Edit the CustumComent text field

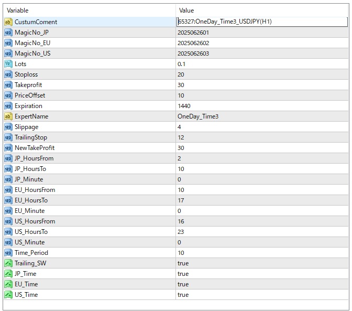pyautogui.click(x=261, y=22)
